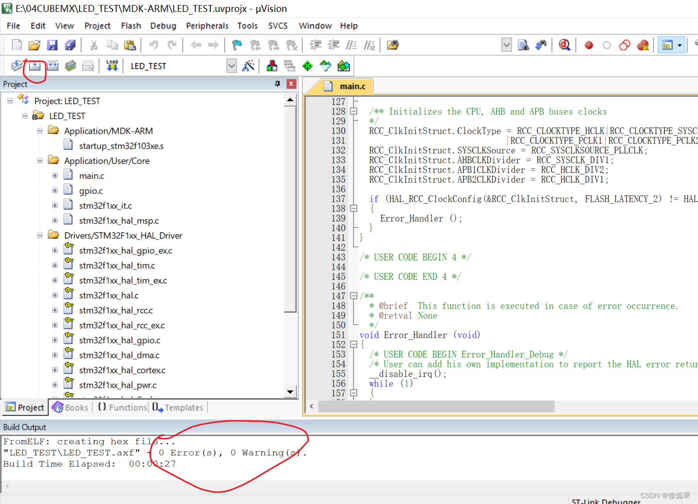The height and width of the screenshot is (504, 698).
Task: Open the window layout dropdown arrow
Action: click(680, 45)
